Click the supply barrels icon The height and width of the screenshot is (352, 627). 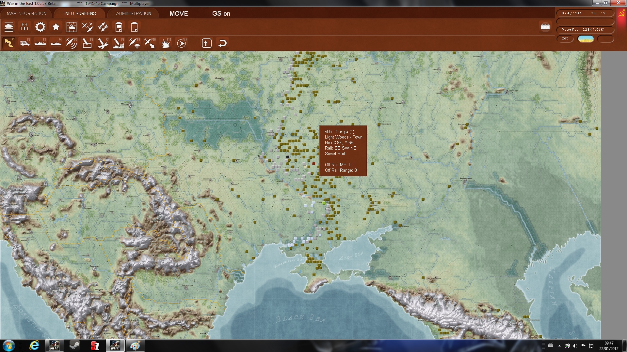coord(545,27)
